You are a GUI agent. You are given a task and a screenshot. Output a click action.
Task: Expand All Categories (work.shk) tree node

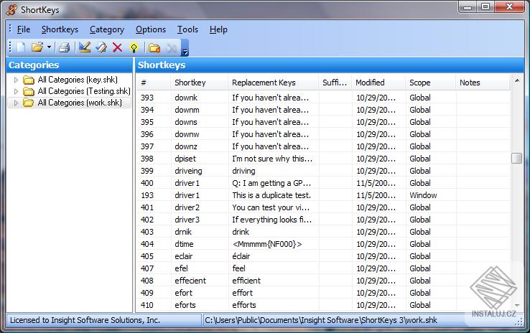click(16, 103)
